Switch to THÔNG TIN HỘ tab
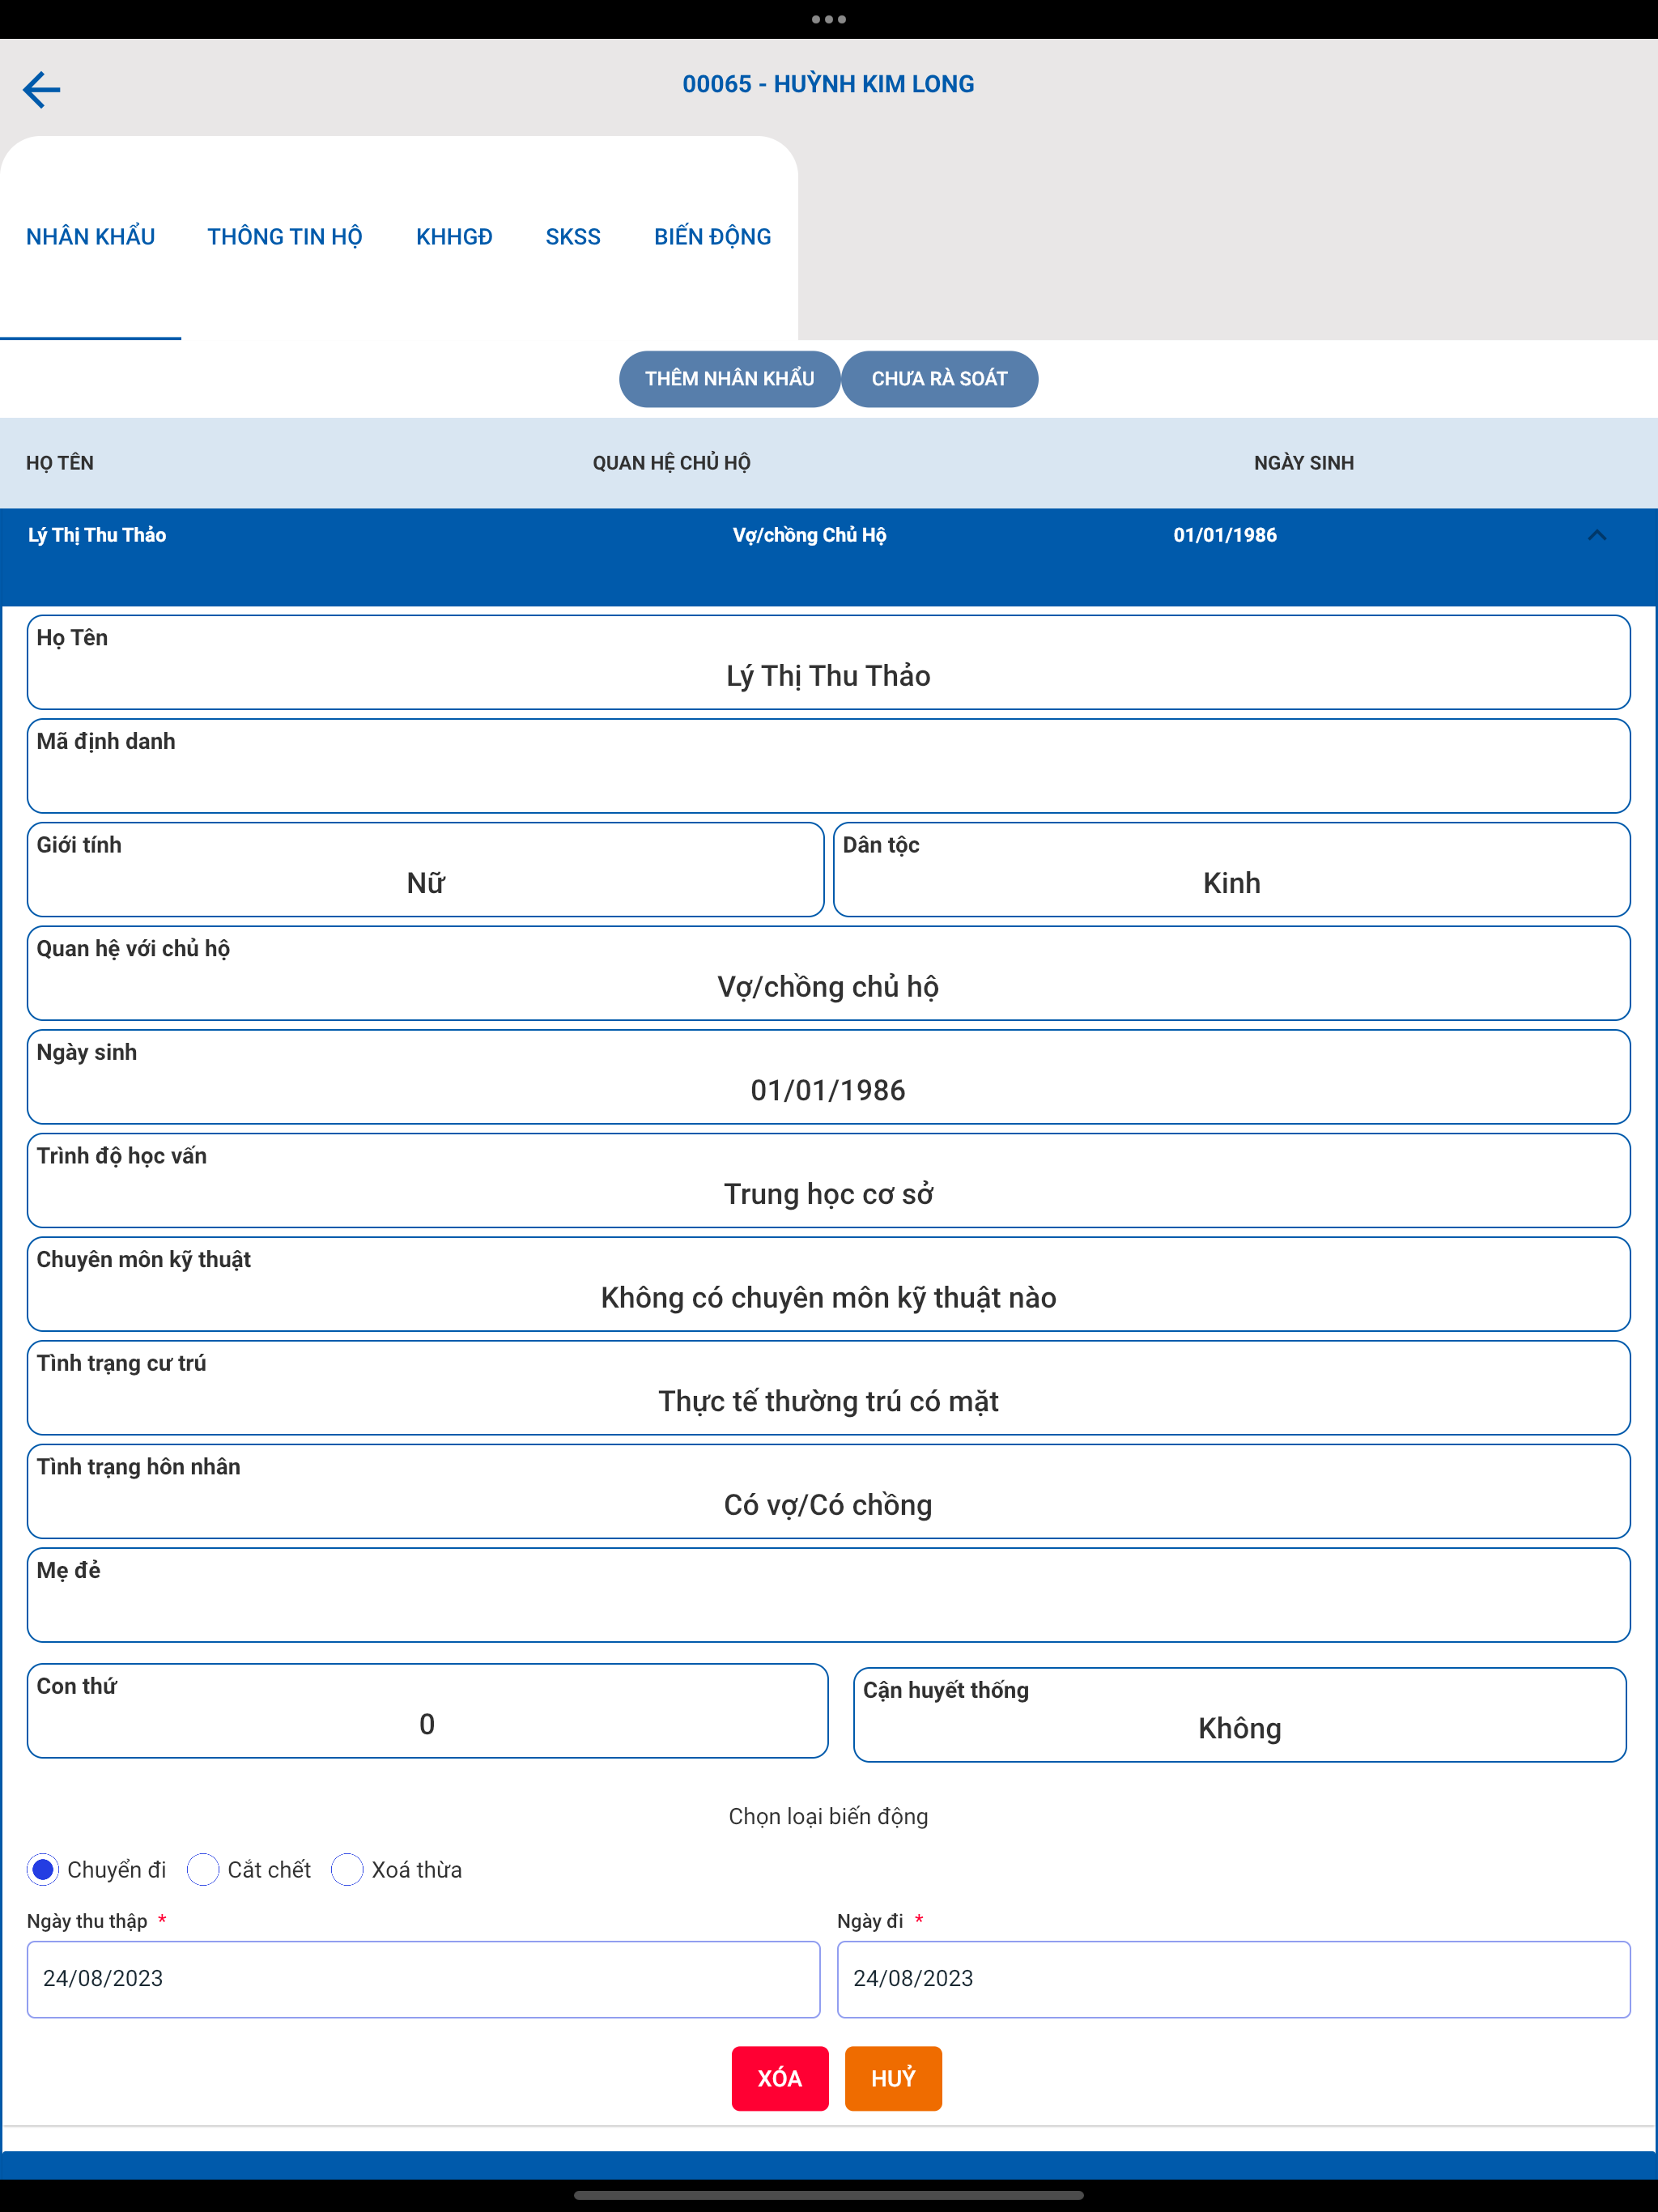1658x2212 pixels. coord(285,237)
